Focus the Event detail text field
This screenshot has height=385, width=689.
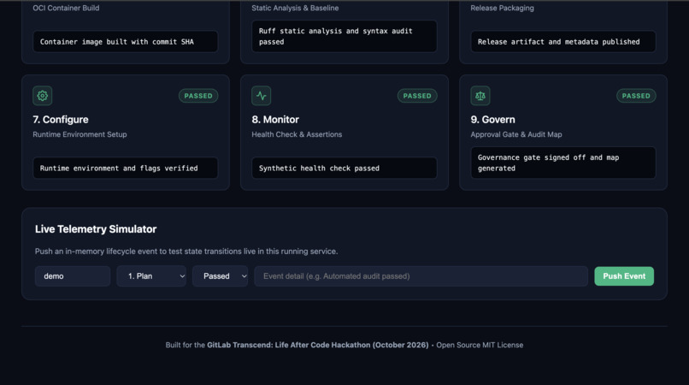tap(421, 276)
